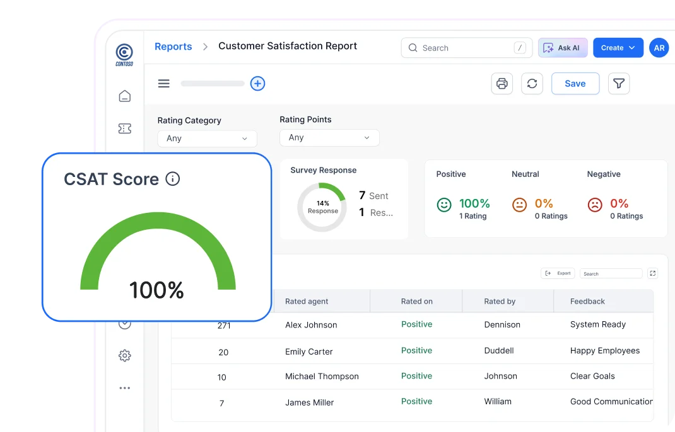Screen dimensions: 675x432
Task: Open the tickets icon in the sidebar
Action: pos(124,128)
